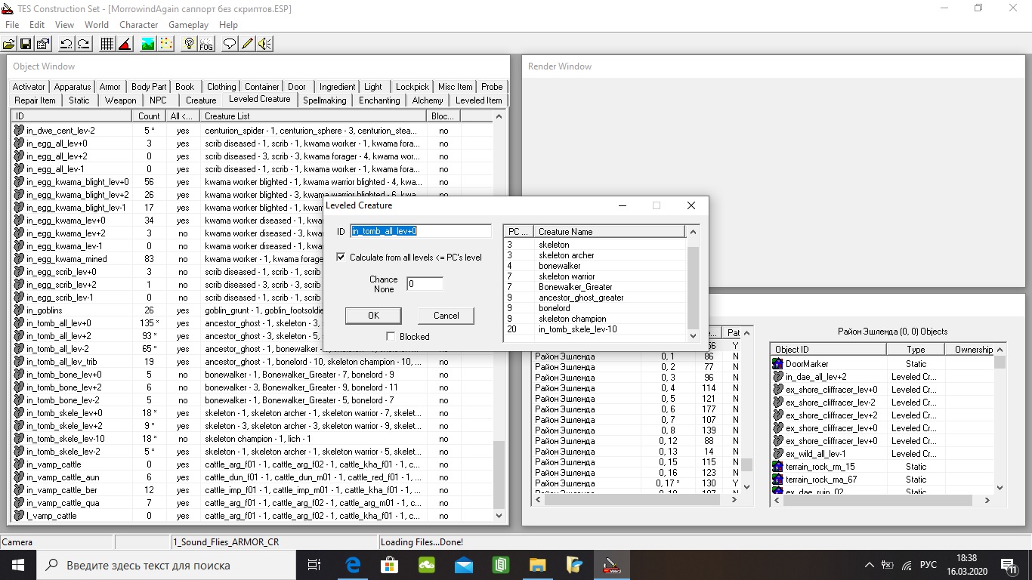Image resolution: width=1032 pixels, height=580 pixels.
Task: Show hidden system tray icons
Action: pyautogui.click(x=869, y=565)
